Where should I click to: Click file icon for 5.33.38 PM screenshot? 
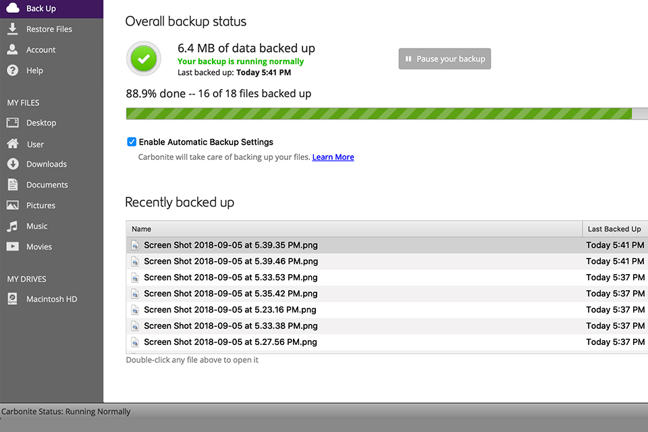coord(135,326)
